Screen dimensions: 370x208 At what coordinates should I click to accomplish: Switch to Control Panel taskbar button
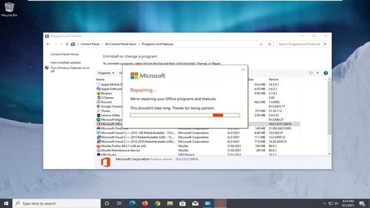pos(208,203)
